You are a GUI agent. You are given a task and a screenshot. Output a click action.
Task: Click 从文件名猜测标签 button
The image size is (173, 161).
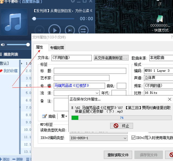[111, 58]
